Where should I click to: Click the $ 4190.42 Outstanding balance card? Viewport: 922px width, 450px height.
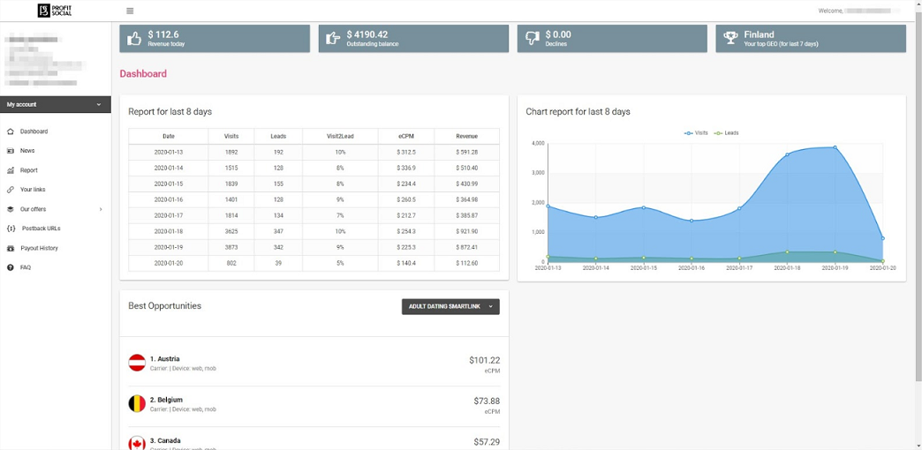pos(413,39)
